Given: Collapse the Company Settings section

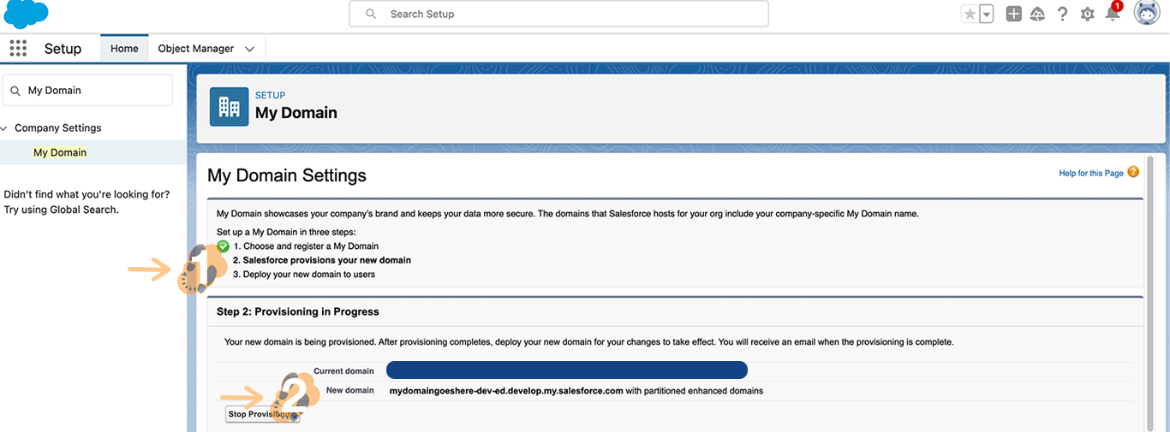Looking at the screenshot, I should (x=6, y=128).
